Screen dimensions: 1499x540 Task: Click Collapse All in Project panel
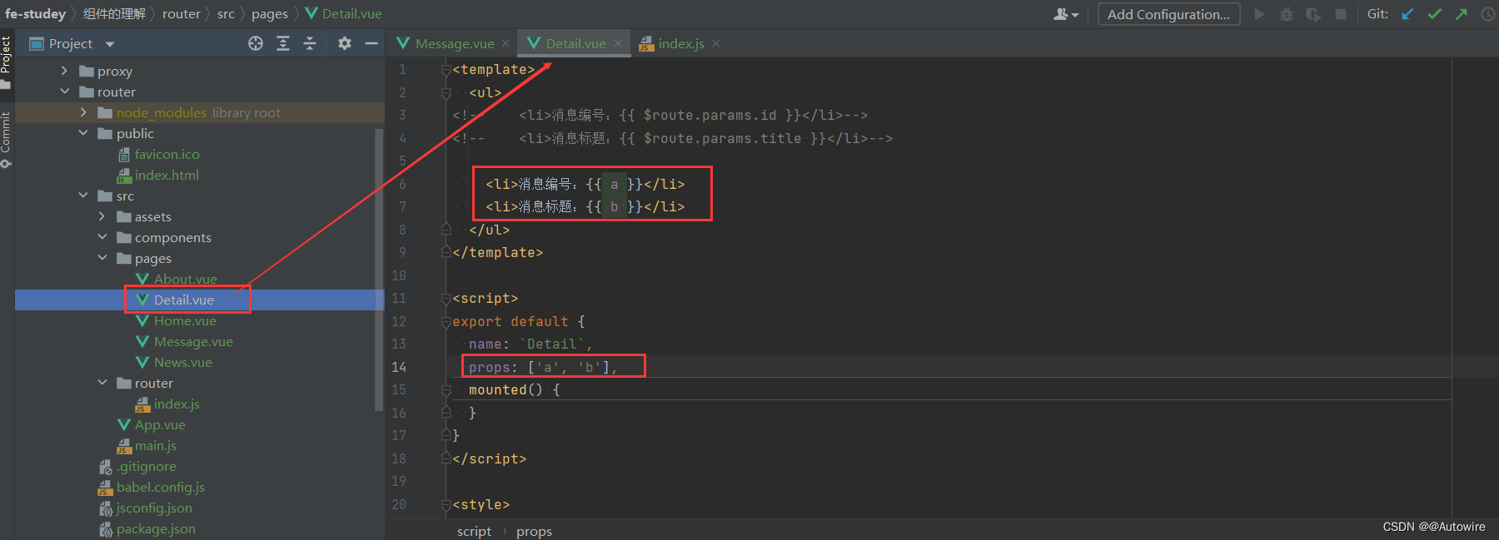[310, 43]
